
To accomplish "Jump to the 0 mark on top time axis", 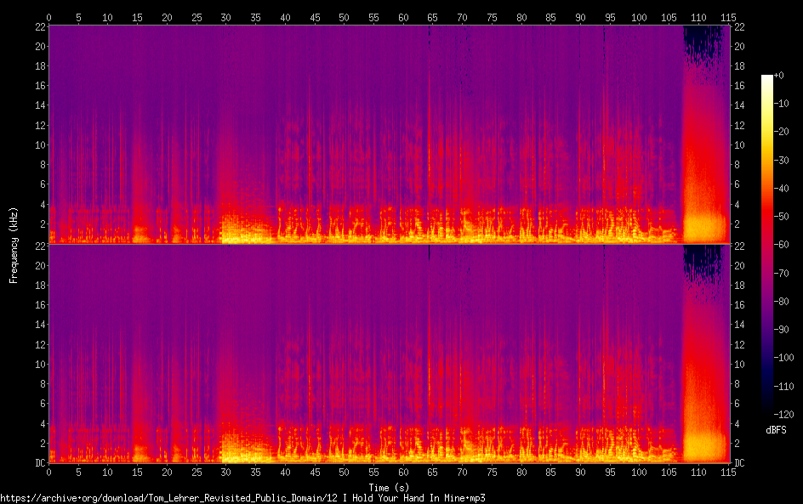I will (x=48, y=17).
